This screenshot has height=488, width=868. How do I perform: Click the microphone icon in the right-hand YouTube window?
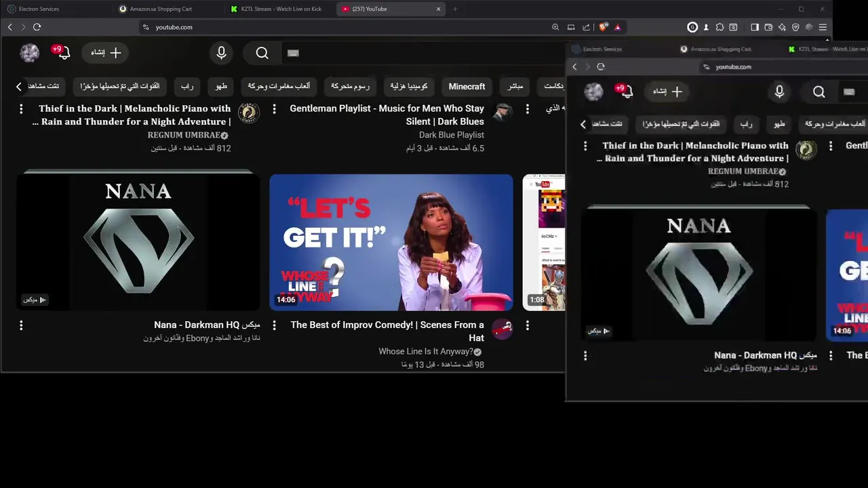click(779, 91)
